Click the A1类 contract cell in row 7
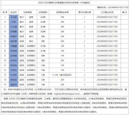130x115 pixels. pyautogui.click(x=43, y=46)
